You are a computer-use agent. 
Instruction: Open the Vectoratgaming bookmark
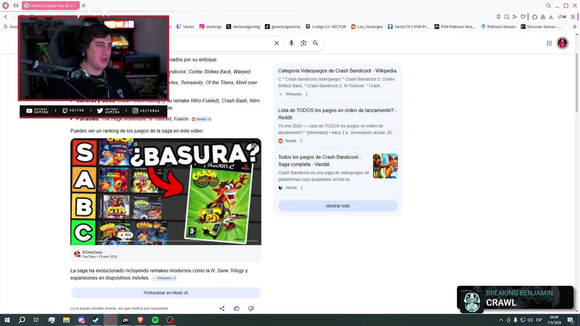tap(243, 27)
